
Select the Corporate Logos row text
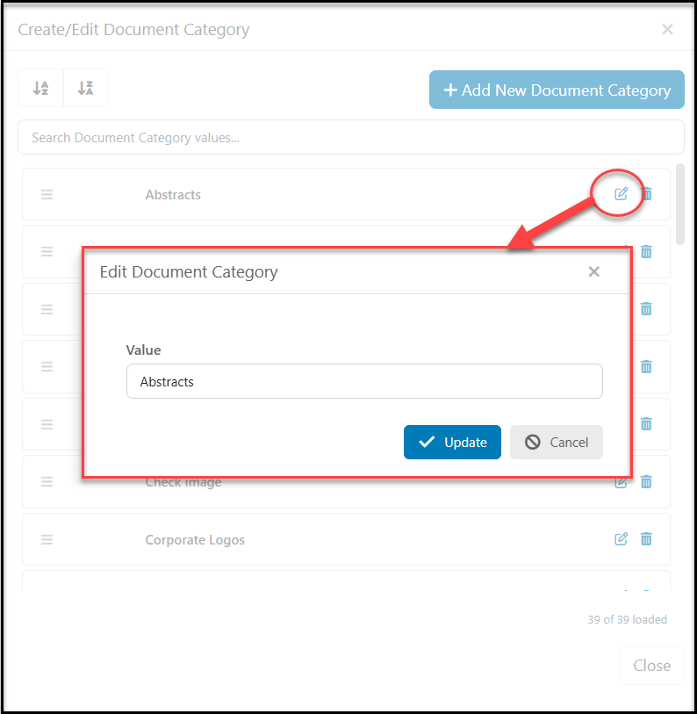[195, 539]
